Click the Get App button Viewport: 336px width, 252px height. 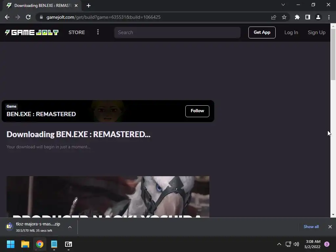point(262,32)
